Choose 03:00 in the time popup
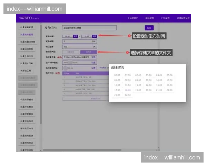This screenshot has width=207, height=166. tap(149, 75)
